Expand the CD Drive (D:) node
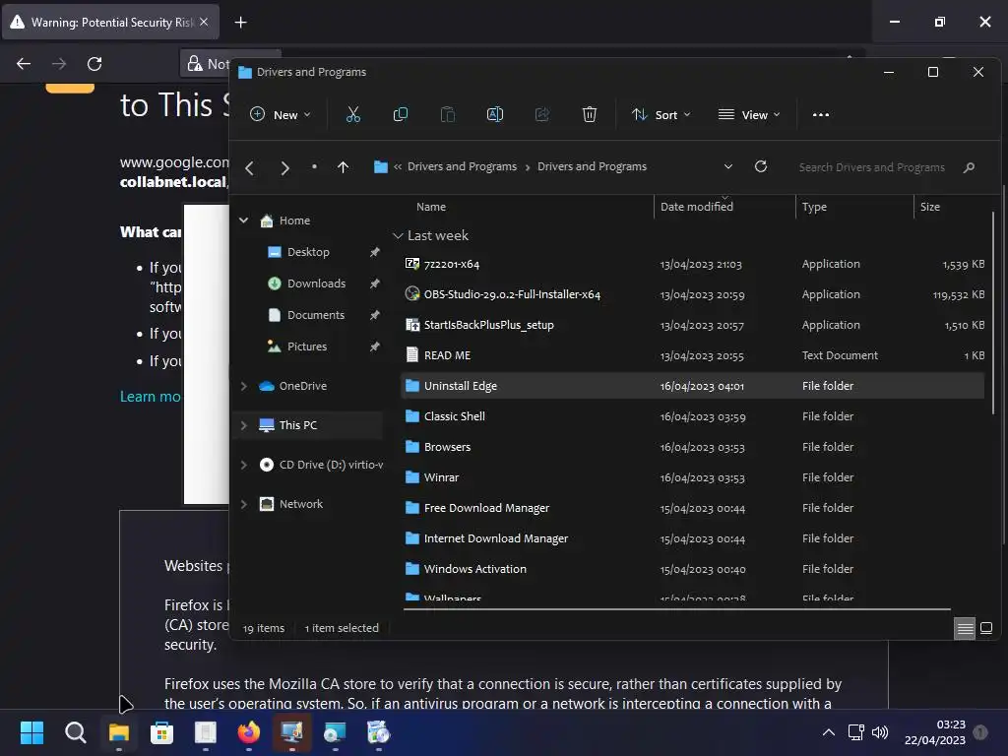Screen dimensions: 1008x756 pos(244,465)
